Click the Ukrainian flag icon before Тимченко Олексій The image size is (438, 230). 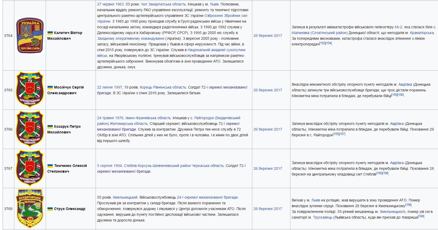pos(50,166)
